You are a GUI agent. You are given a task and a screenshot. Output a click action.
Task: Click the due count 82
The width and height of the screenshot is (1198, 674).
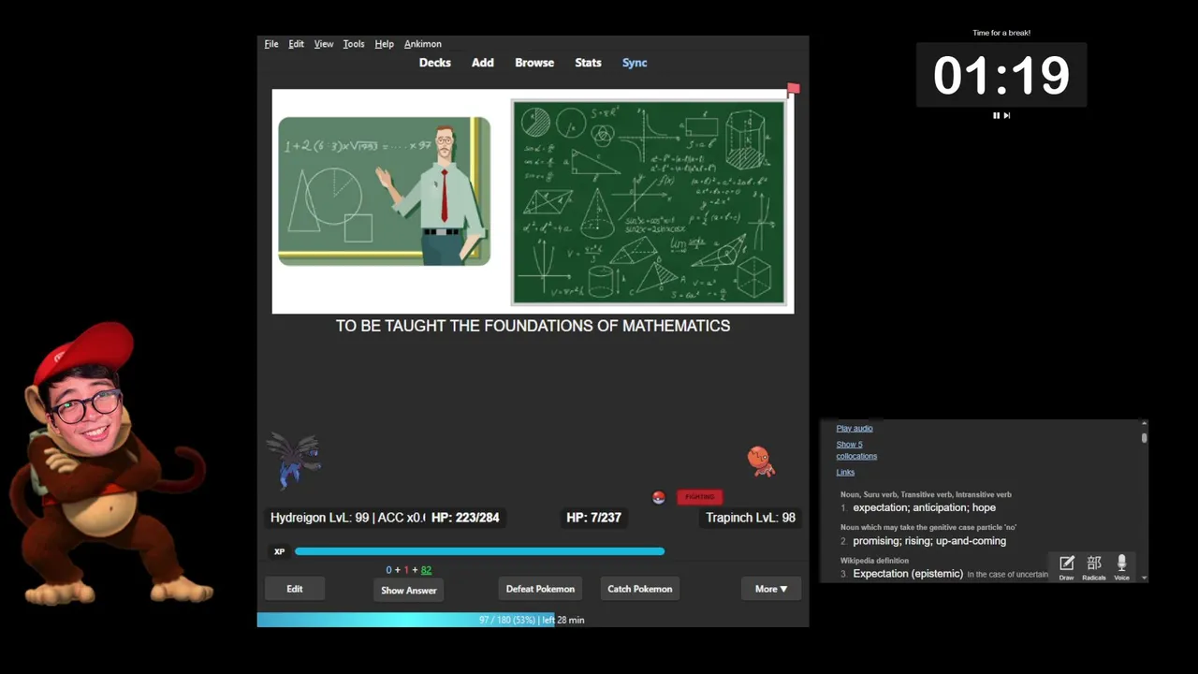click(x=426, y=570)
